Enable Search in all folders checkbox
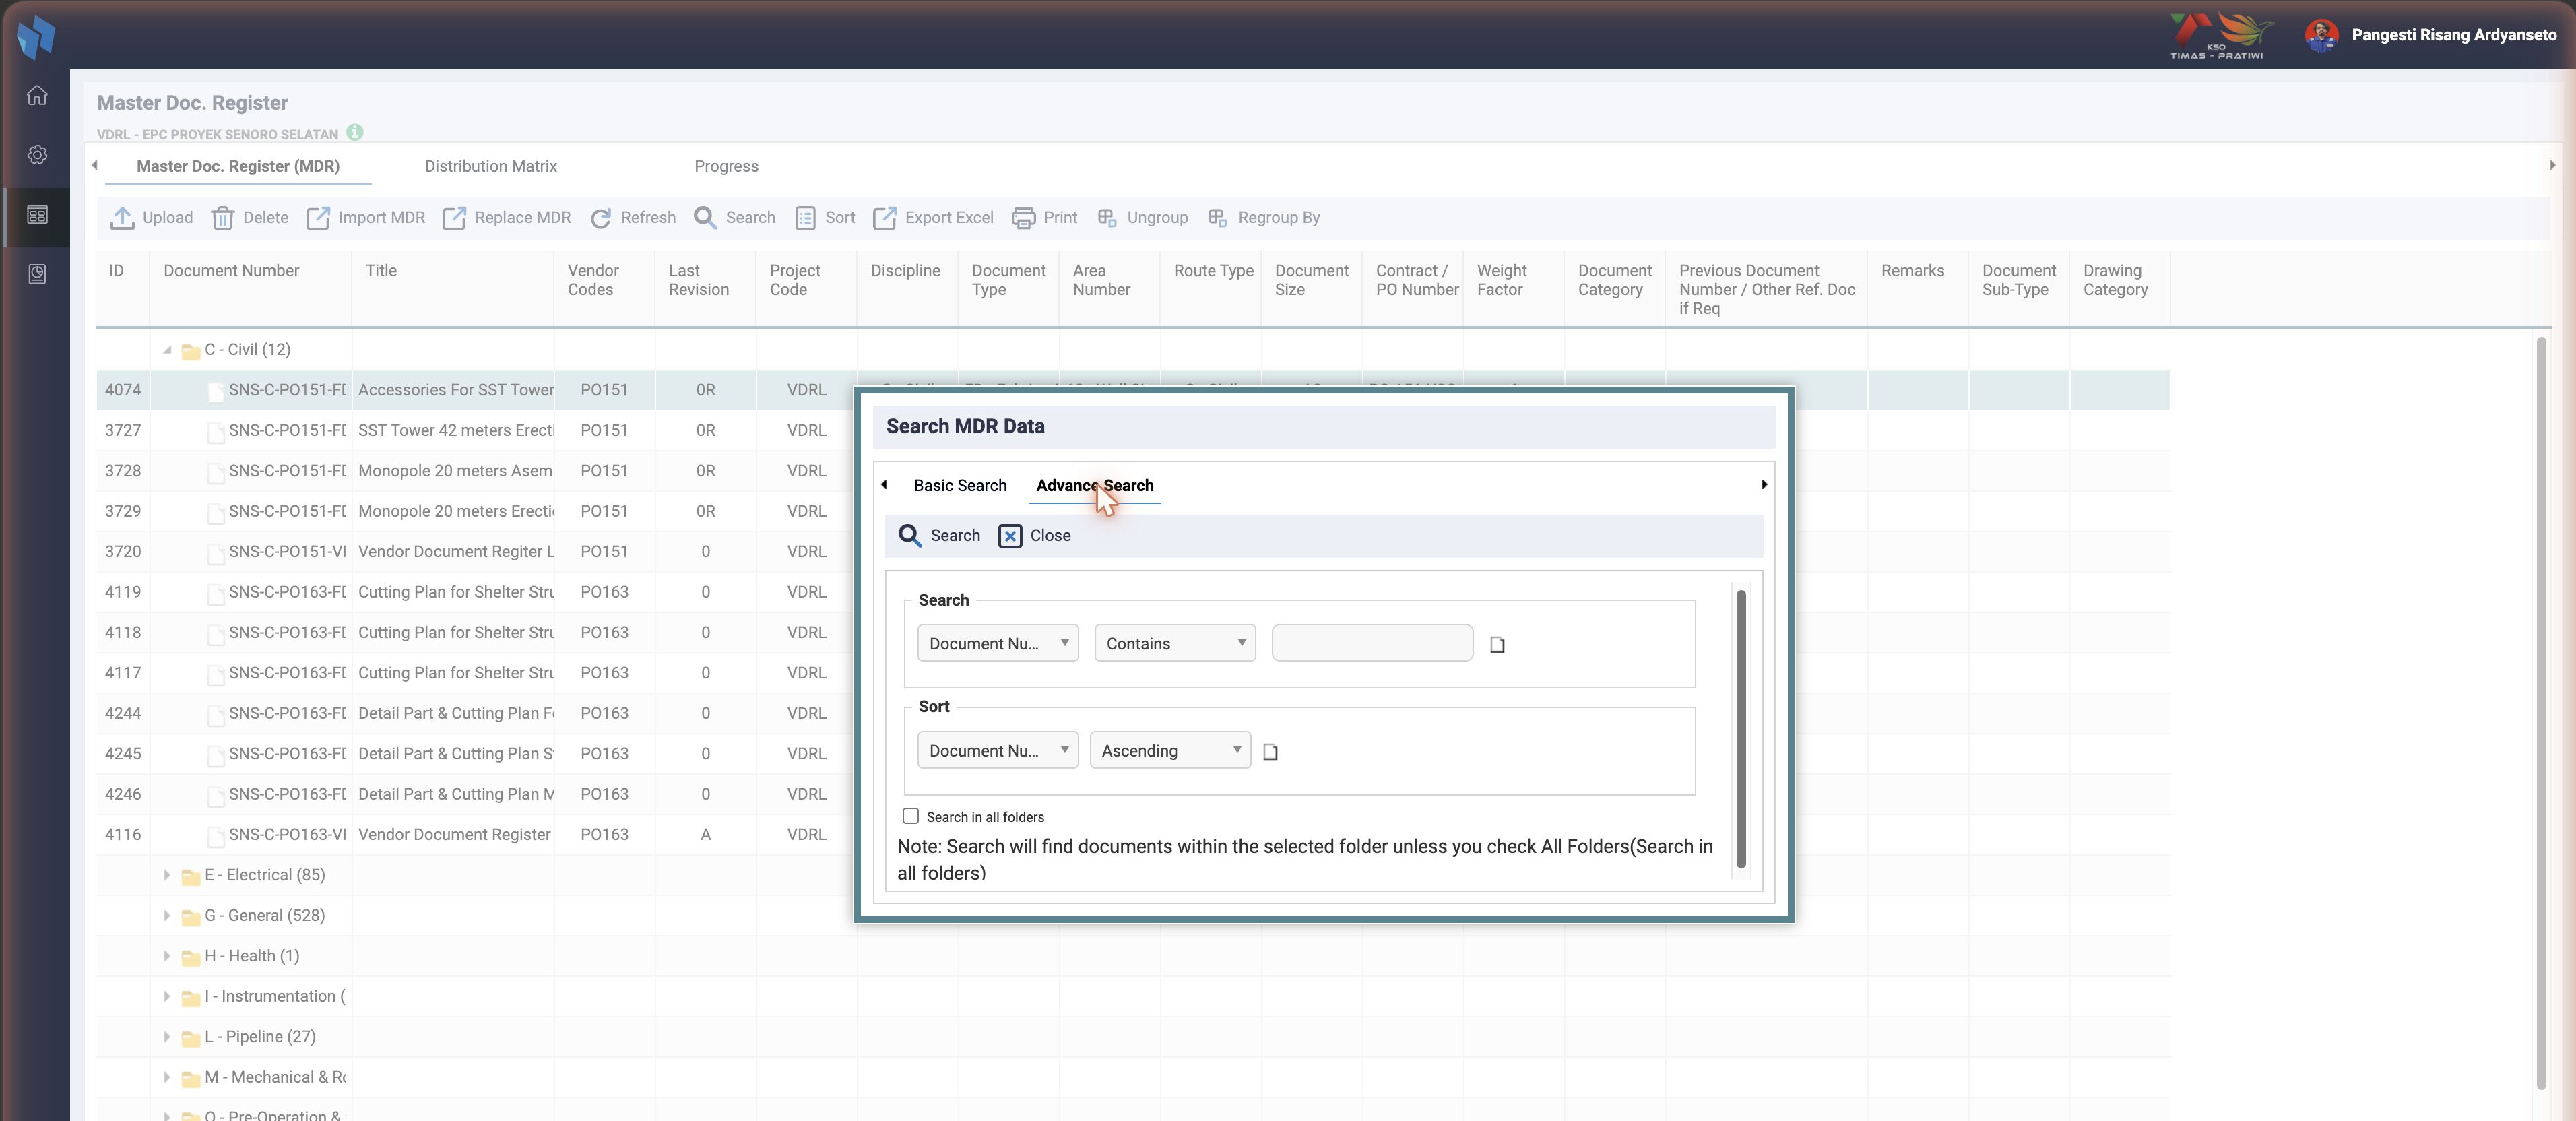This screenshot has height=1121, width=2576. point(910,816)
